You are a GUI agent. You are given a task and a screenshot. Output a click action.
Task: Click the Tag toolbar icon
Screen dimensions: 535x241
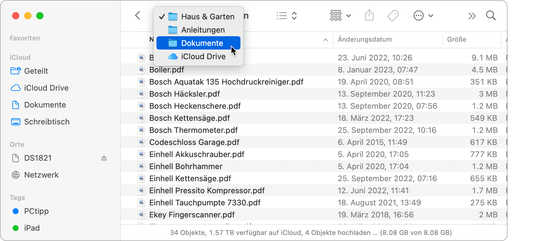(x=393, y=15)
